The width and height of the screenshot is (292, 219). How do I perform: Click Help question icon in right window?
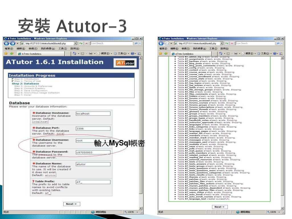pyautogui.click(x=275, y=54)
